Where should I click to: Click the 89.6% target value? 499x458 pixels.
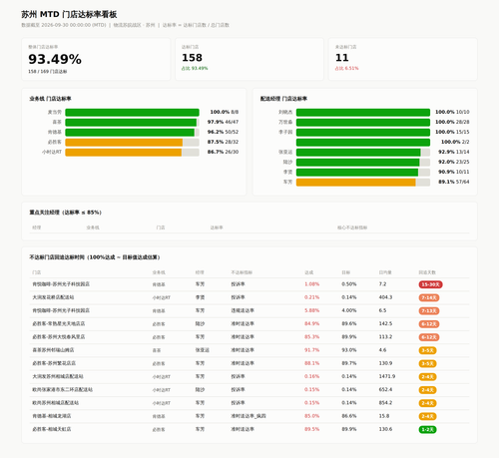349,323
